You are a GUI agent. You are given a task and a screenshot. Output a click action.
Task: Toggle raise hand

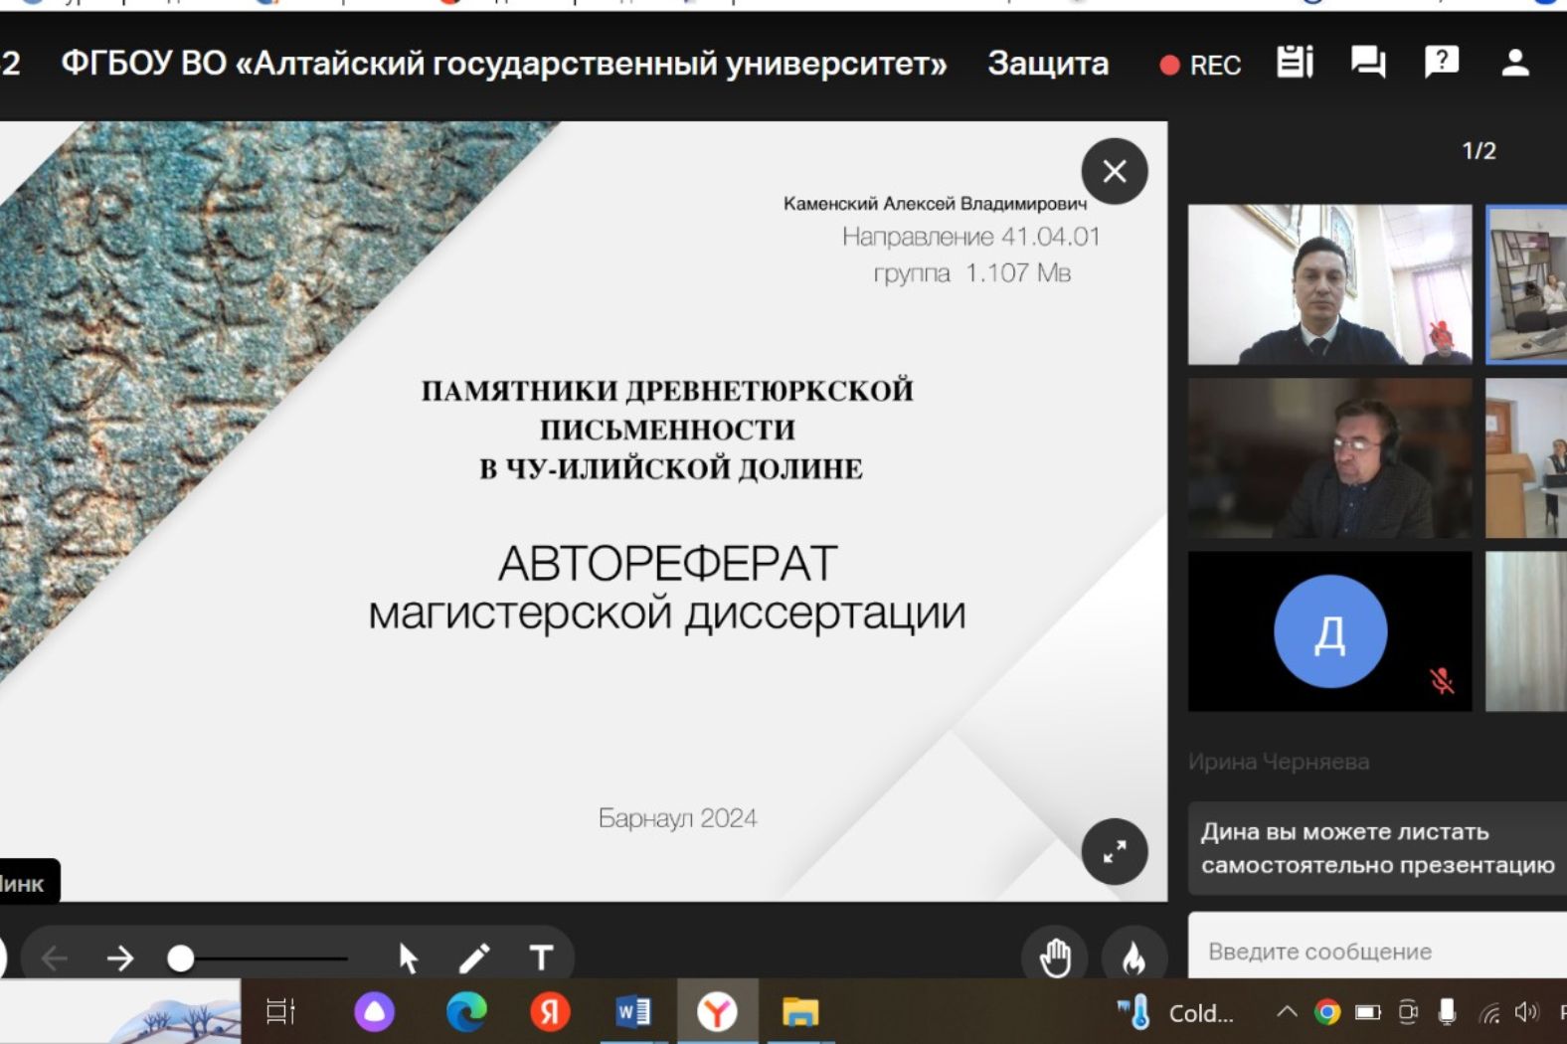point(1055,958)
